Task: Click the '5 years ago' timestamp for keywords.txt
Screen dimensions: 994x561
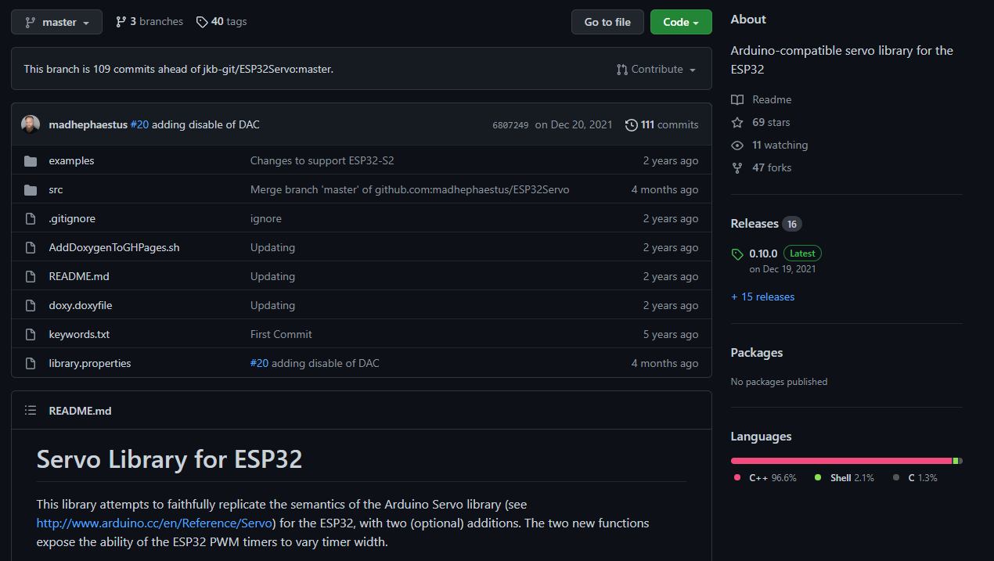Action: point(671,335)
